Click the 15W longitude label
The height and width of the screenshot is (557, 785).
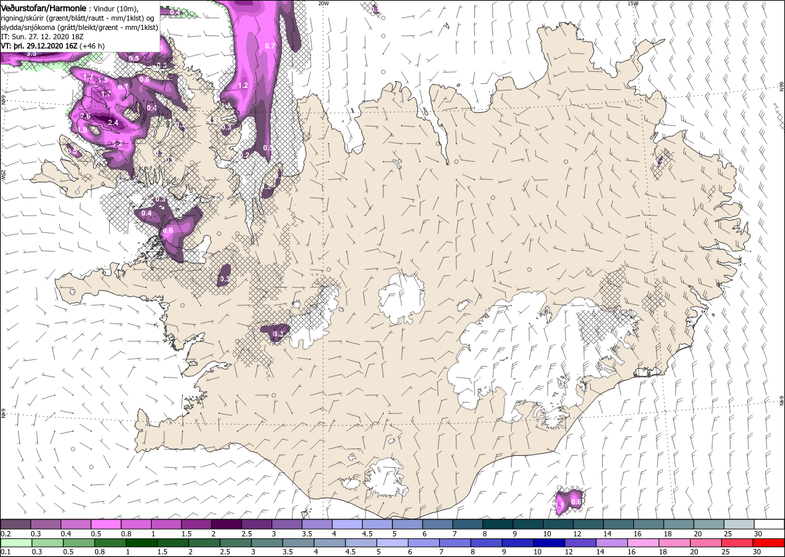tap(633, 3)
